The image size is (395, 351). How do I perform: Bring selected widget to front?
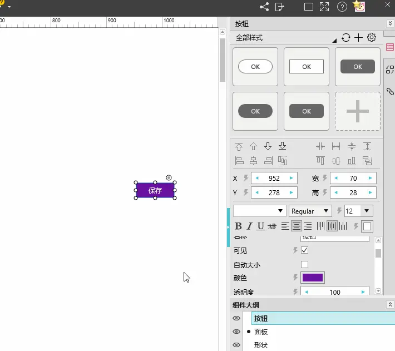239,146
